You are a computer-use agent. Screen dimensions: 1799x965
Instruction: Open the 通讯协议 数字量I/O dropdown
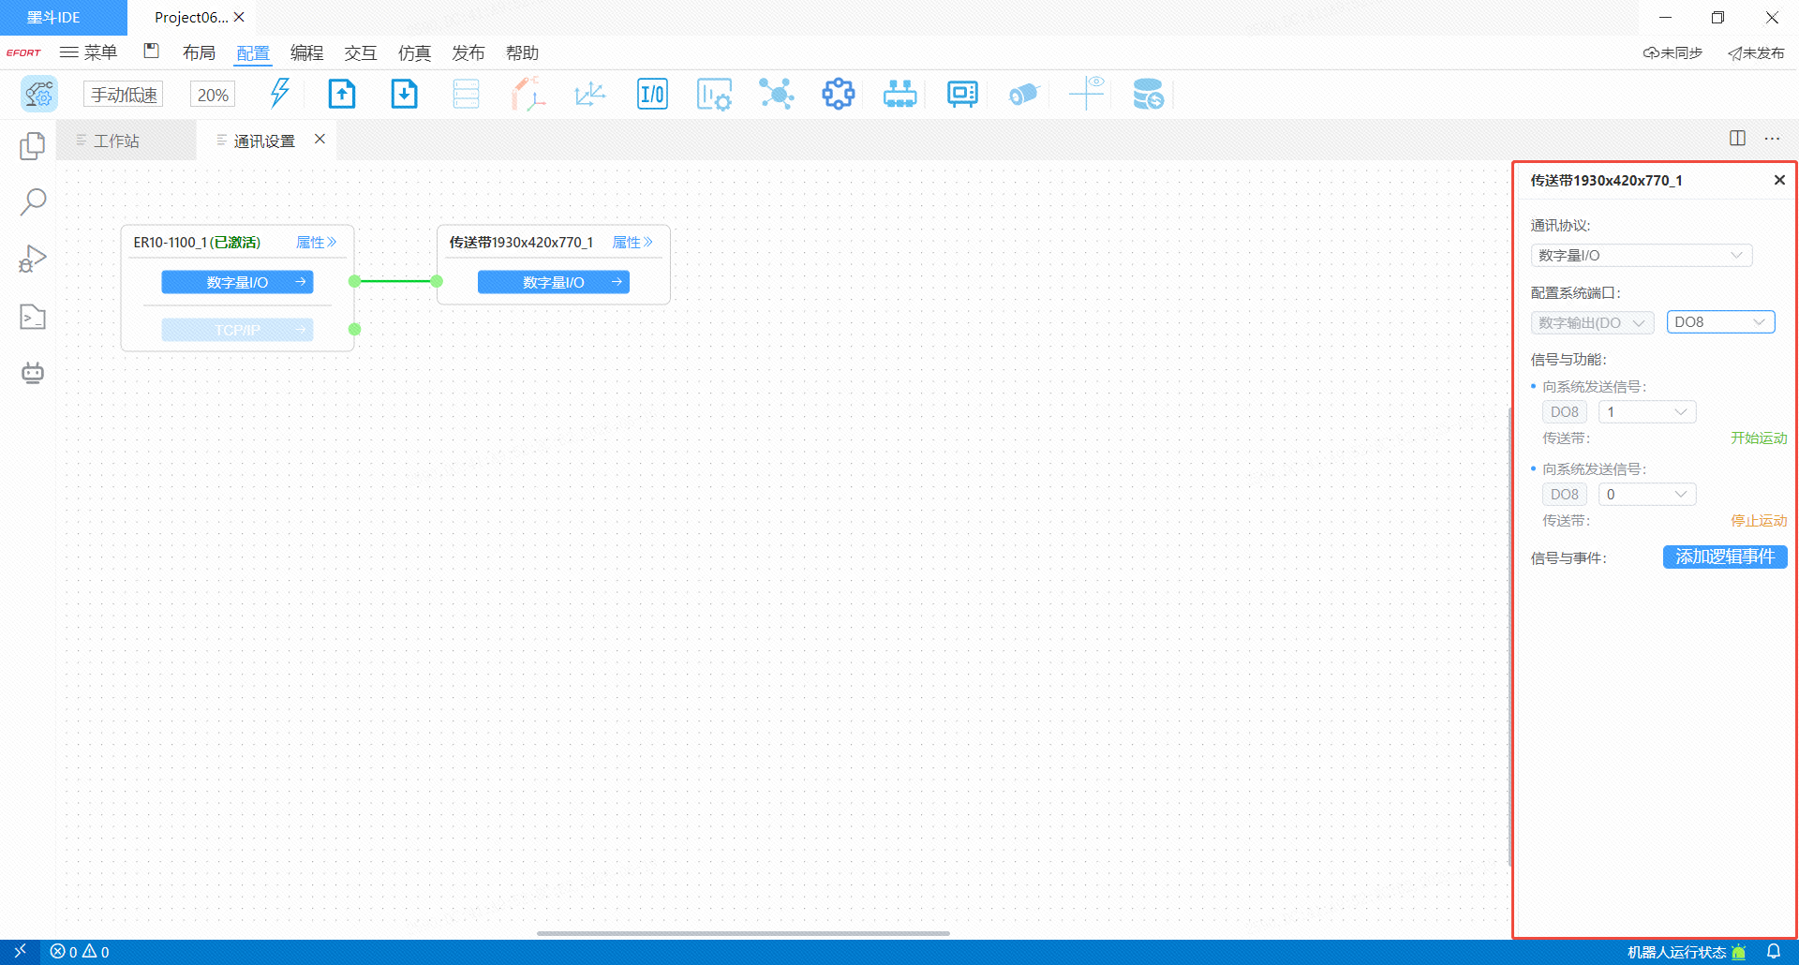(x=1641, y=256)
